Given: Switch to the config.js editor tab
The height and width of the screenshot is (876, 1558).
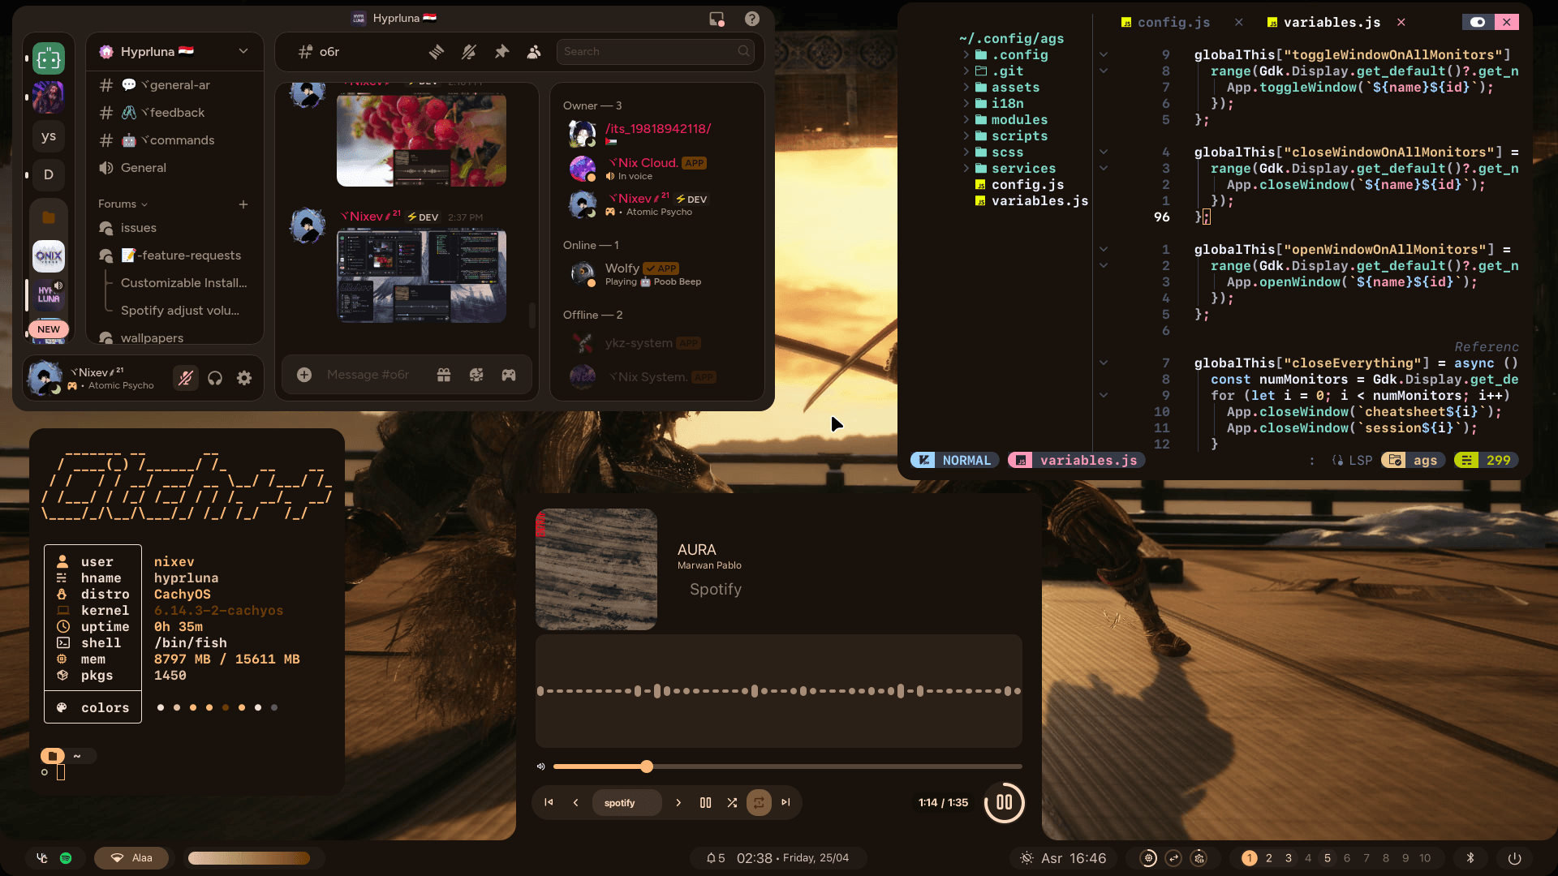Looking at the screenshot, I should click(x=1173, y=23).
